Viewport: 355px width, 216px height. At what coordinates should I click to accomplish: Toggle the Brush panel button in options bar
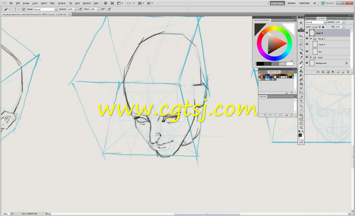[x=24, y=9]
